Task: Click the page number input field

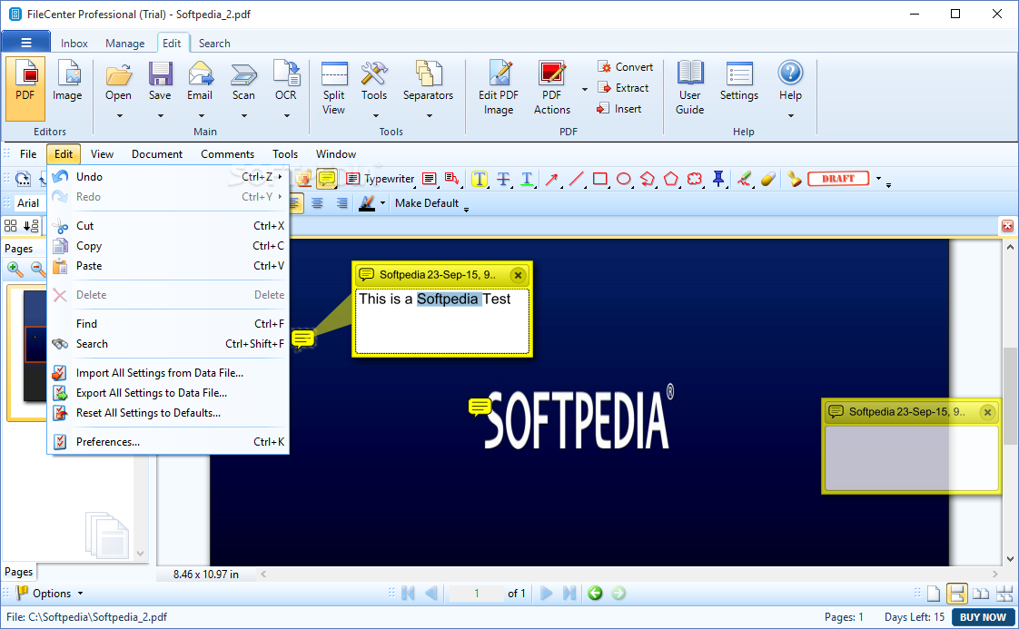Action: coord(477,594)
